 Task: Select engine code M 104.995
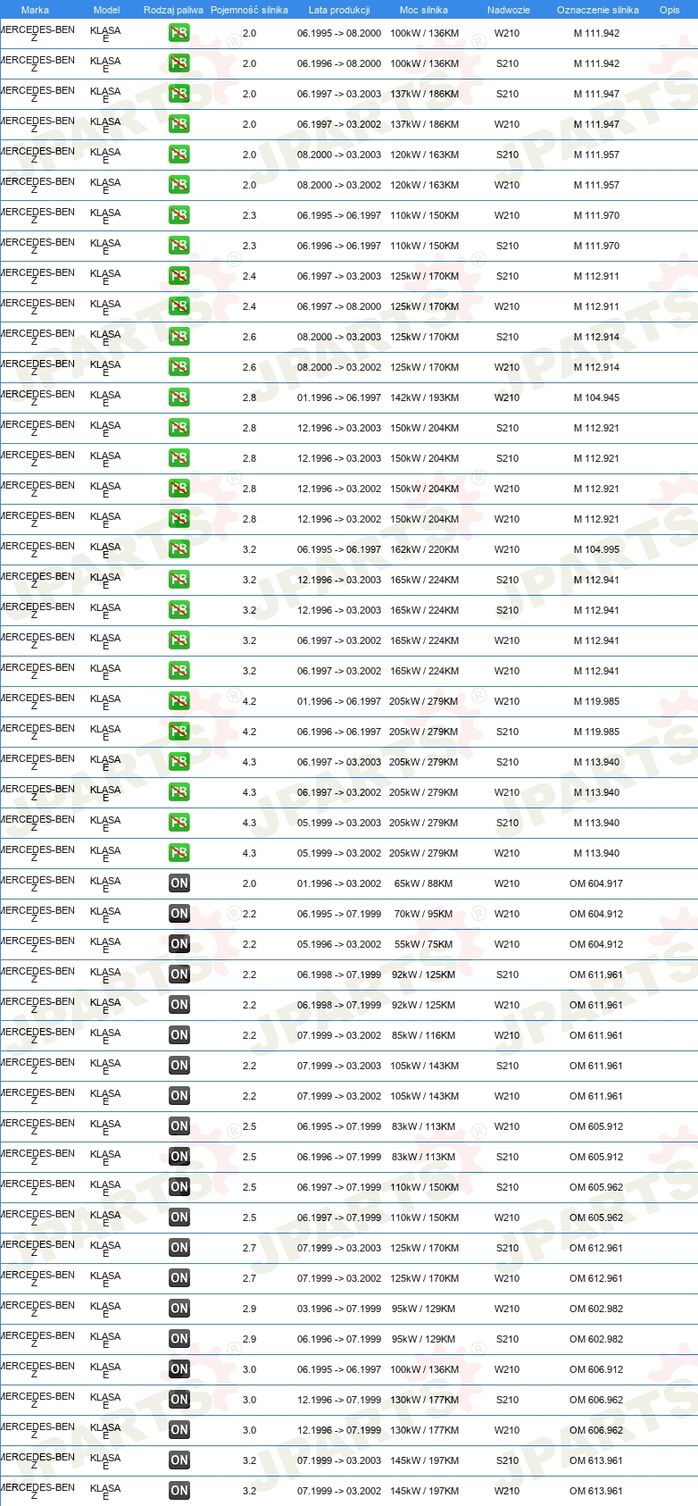click(596, 549)
